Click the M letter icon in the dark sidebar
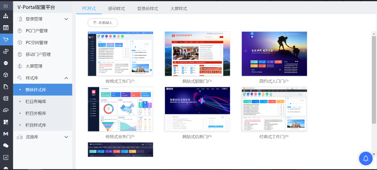The image size is (377, 170). pos(6,134)
